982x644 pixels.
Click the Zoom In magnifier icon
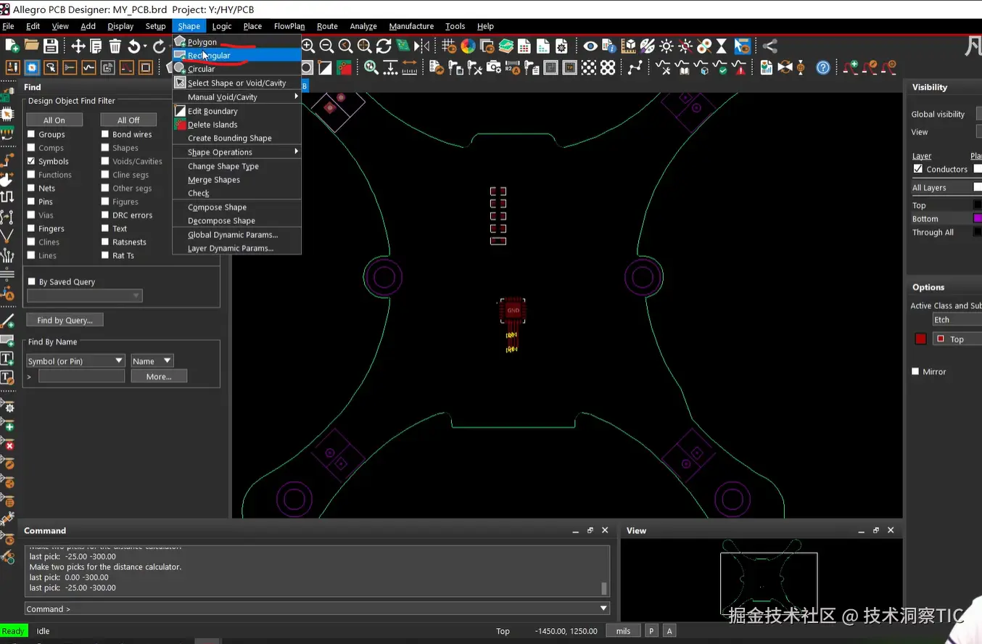tap(308, 46)
